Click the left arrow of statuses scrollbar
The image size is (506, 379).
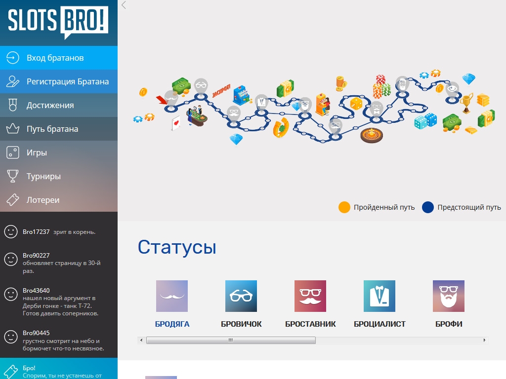coord(141,340)
